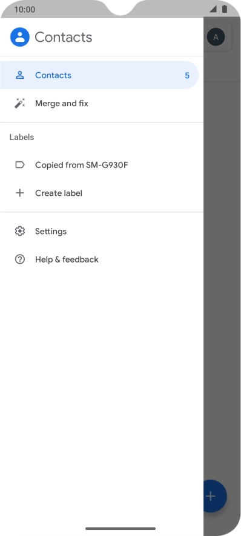
Task: Tap the account avatar with letter A
Action: 216,37
